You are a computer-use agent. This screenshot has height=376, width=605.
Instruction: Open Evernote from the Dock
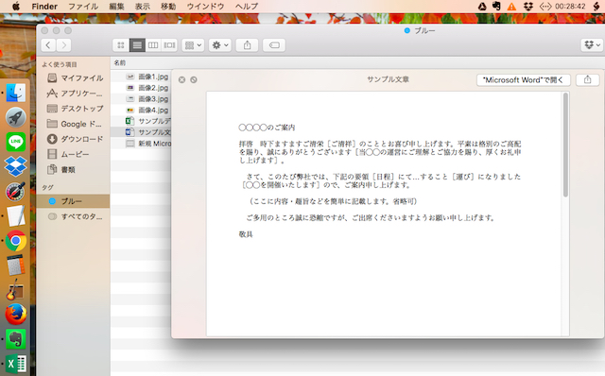[x=16, y=339]
